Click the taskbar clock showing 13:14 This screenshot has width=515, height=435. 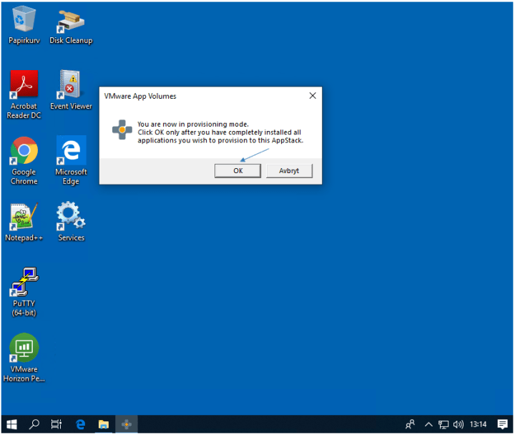tap(479, 424)
